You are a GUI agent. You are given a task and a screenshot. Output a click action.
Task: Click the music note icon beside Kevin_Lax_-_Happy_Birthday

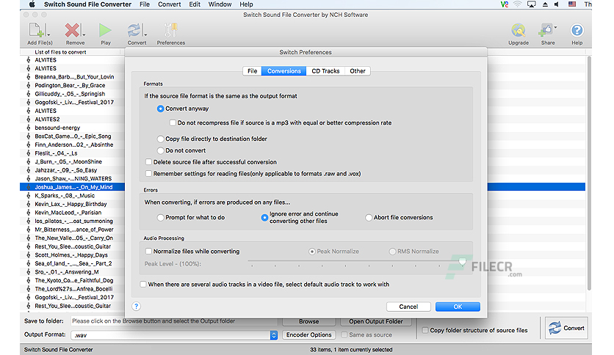tap(28, 204)
